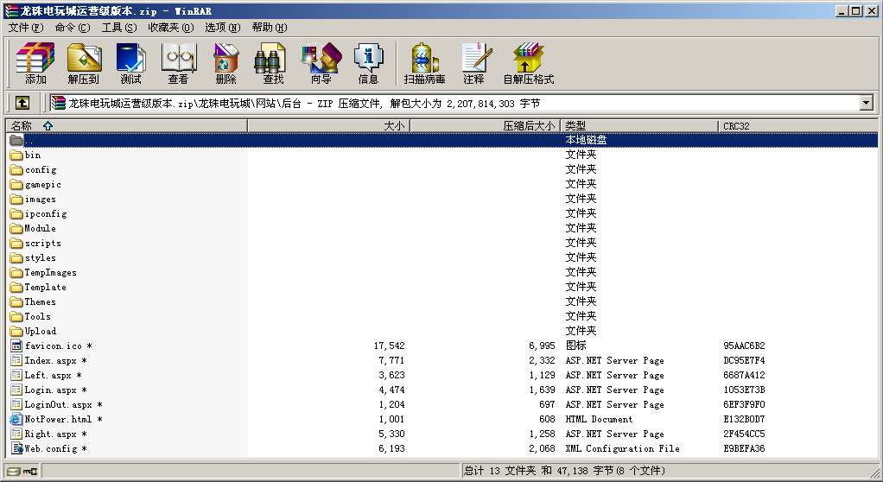The image size is (883, 482).
Task: Click the 解压到 (Extract To) icon
Action: coord(83,63)
